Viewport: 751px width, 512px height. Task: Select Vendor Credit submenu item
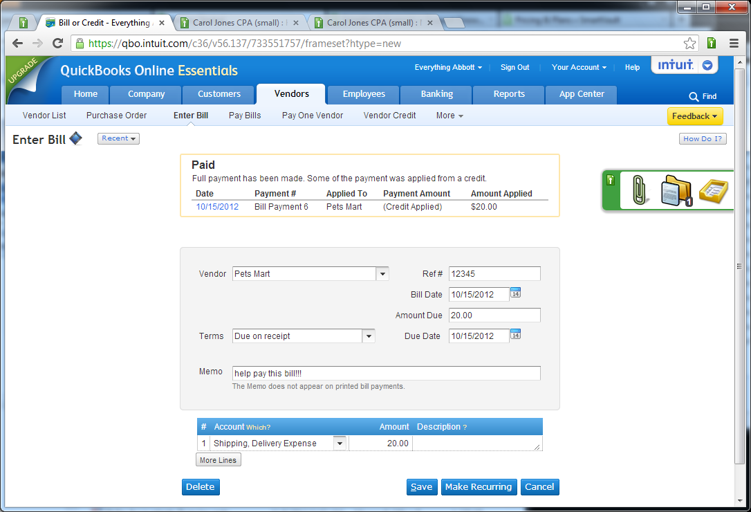(x=389, y=116)
